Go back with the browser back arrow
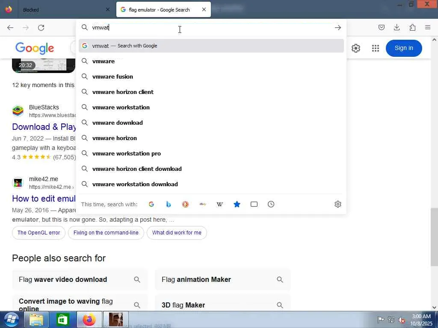Screen dimensions: 438x328 (10, 28)
